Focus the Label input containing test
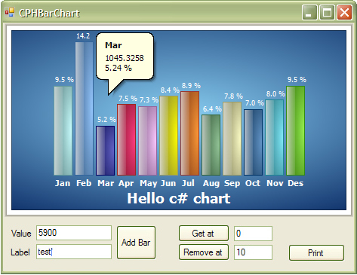The height and width of the screenshot is (275, 357). pos(74,252)
